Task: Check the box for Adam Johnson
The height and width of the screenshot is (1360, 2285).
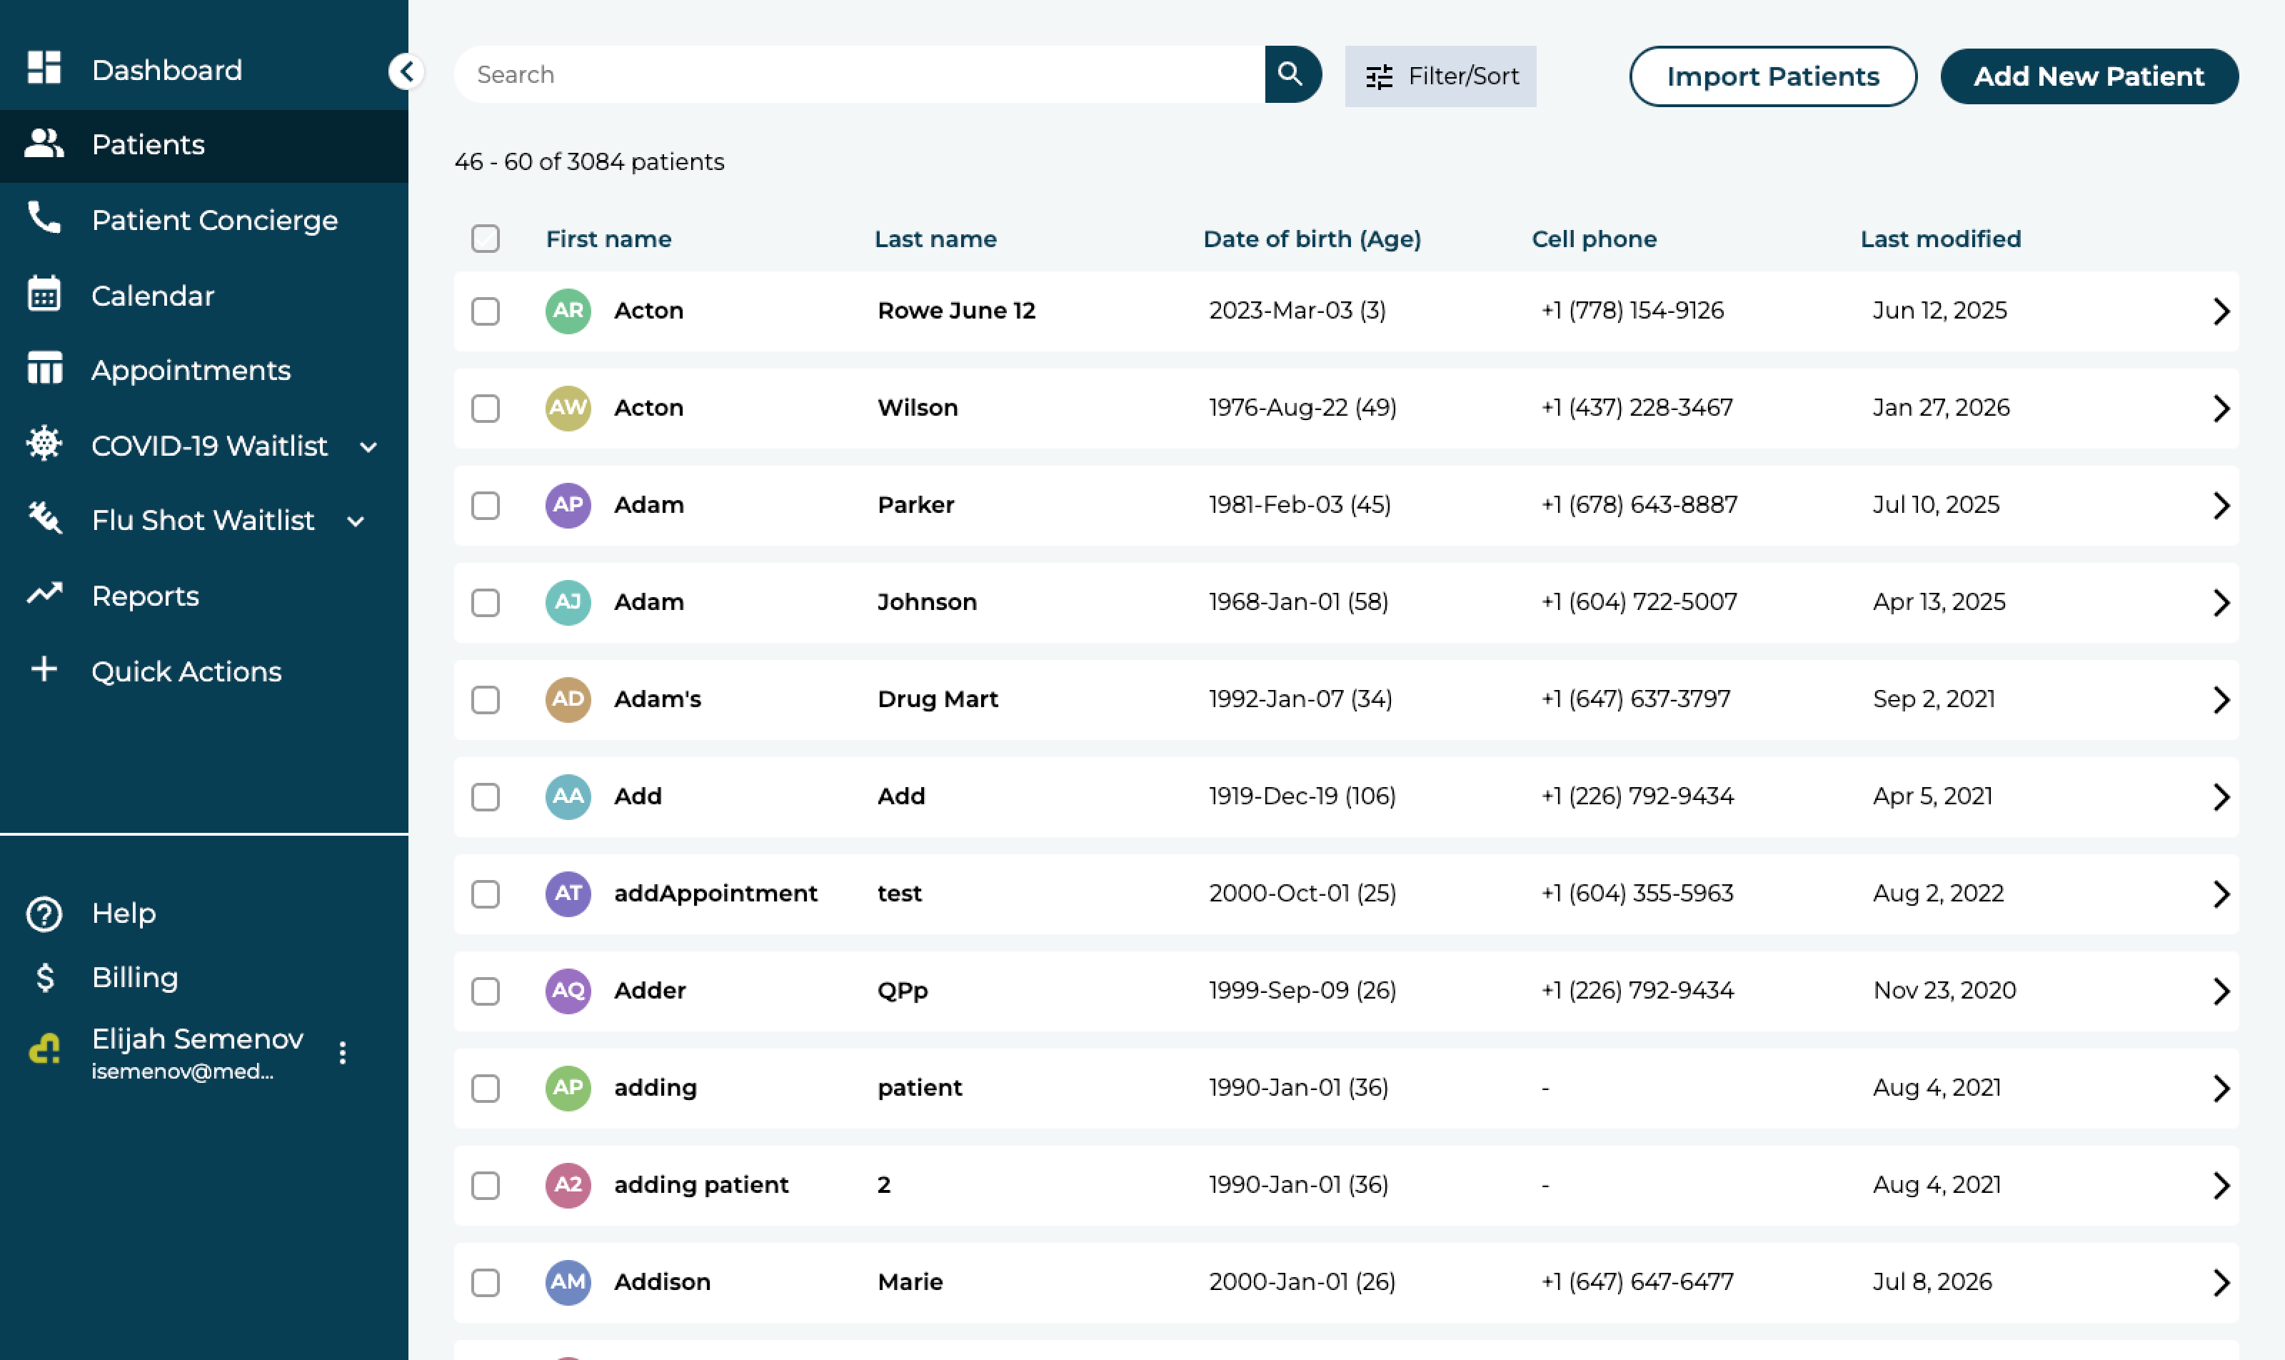Action: click(x=486, y=602)
